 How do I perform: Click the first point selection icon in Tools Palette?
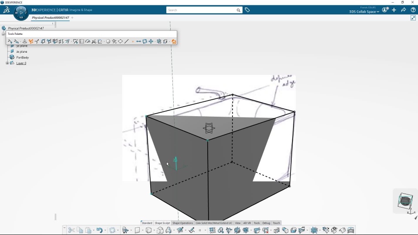10,41
